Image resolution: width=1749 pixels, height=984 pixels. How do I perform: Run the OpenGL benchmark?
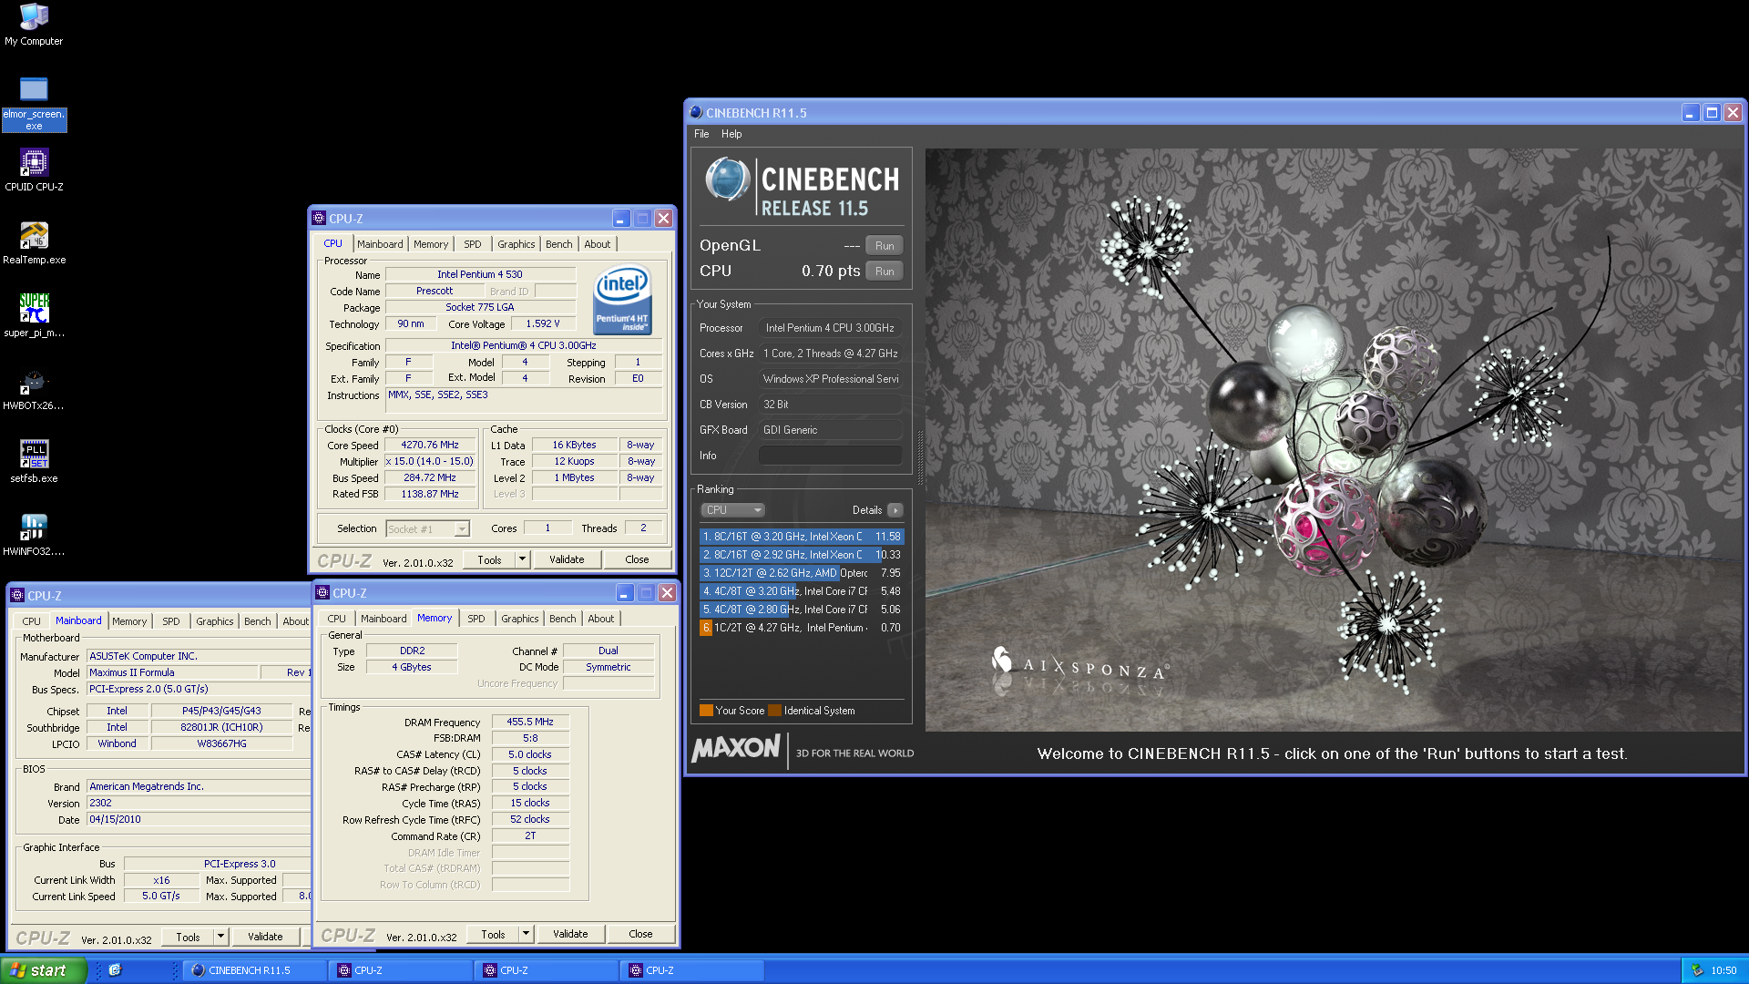[885, 246]
